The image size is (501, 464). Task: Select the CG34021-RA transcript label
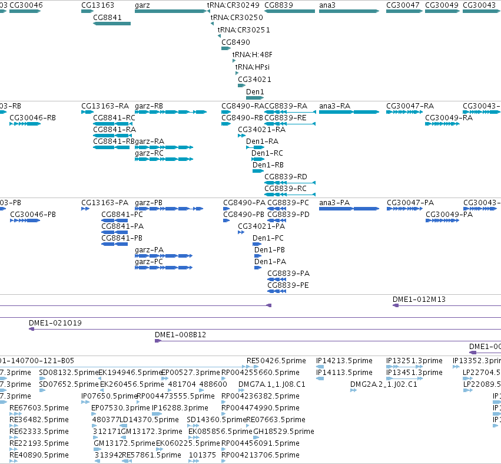tap(261, 130)
